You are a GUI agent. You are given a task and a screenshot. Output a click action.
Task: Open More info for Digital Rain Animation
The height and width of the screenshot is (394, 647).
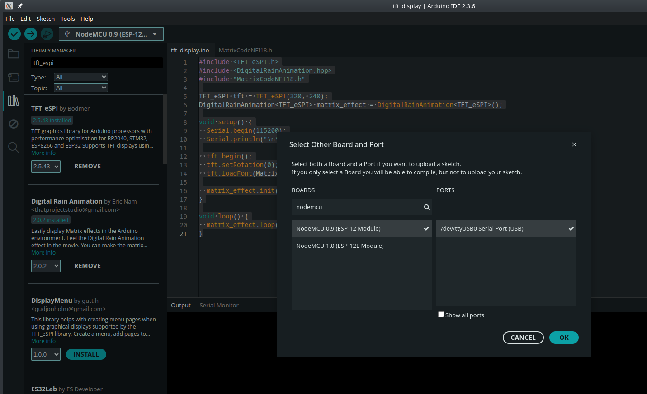(x=43, y=253)
